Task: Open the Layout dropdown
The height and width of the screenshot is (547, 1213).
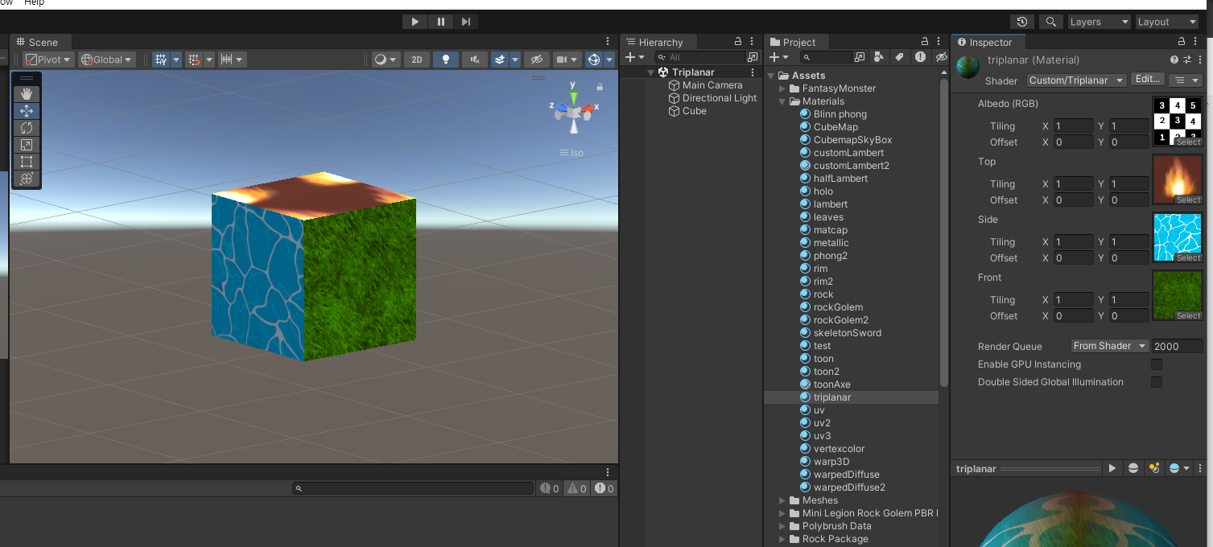Action: [1166, 22]
